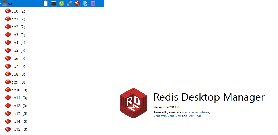This screenshot has width=278, height=135.
Task: Select database db9 (0)
Action: [x=18, y=82]
